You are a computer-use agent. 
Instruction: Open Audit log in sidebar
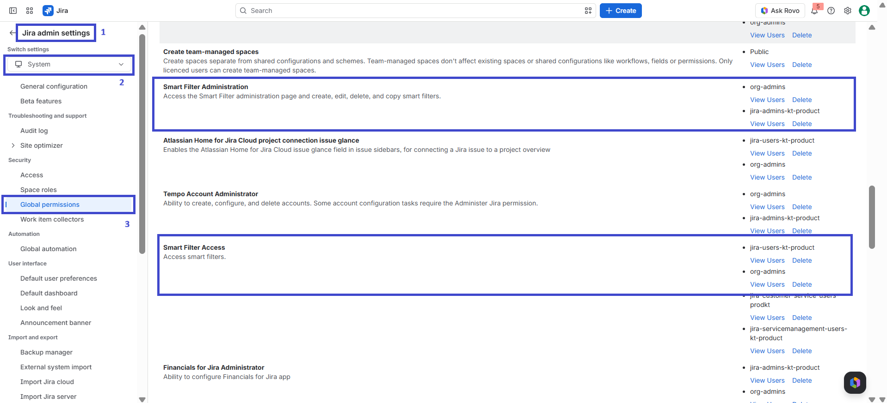click(x=34, y=131)
